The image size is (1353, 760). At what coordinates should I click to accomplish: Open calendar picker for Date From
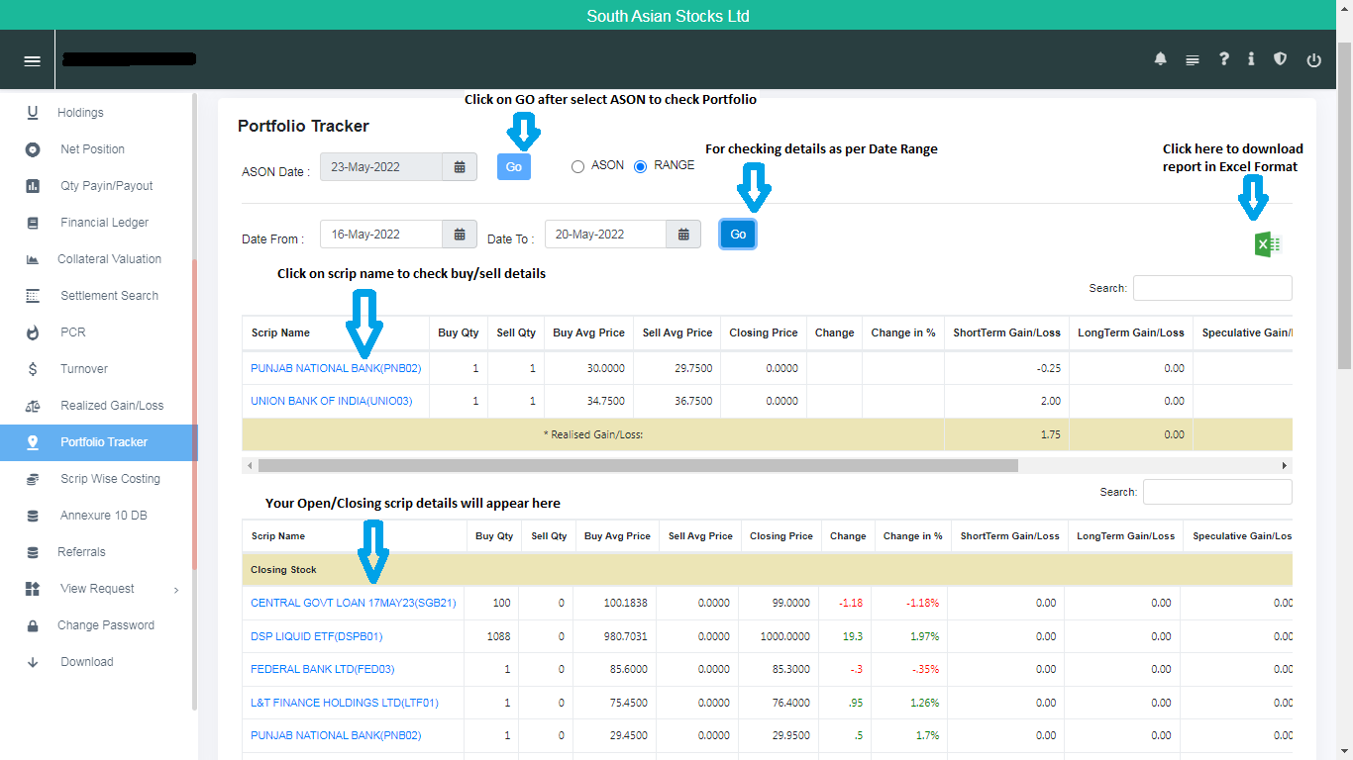point(460,235)
